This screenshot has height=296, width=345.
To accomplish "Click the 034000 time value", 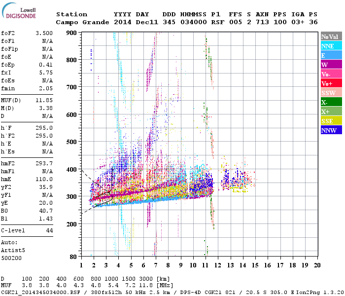I will [193, 22].
